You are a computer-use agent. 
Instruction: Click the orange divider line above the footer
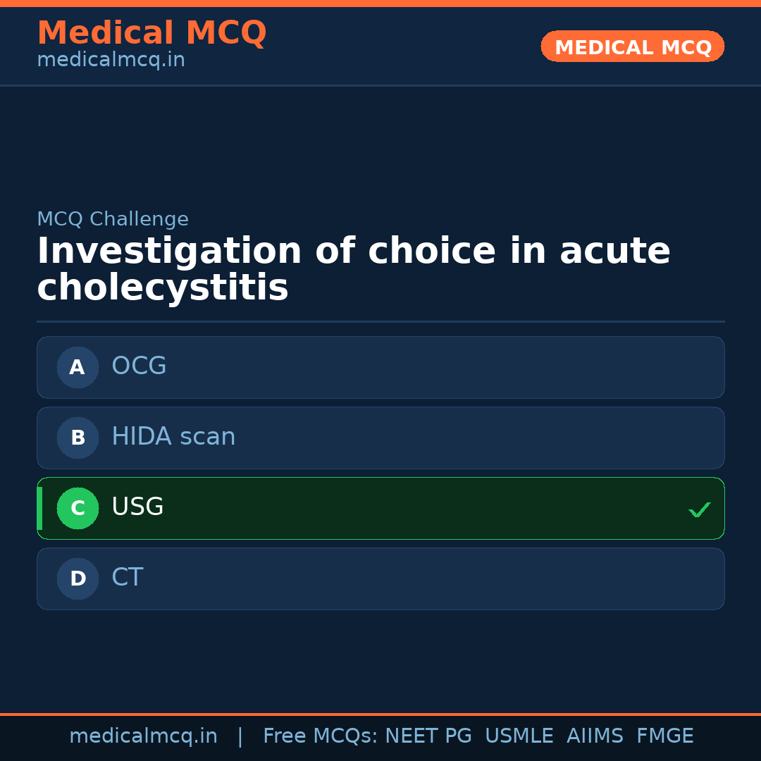[x=380, y=713]
